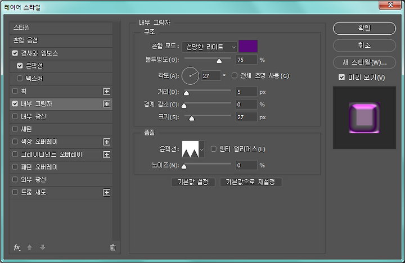Click the 노이즈 noise slider handle

(184, 166)
